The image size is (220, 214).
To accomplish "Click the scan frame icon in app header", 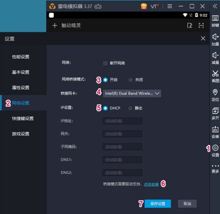I will (x=201, y=25).
